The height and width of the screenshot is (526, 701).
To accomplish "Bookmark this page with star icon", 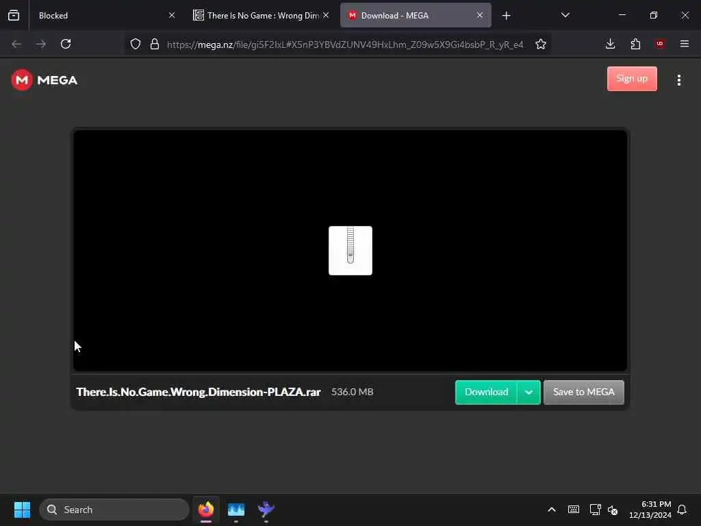I will coord(541,45).
